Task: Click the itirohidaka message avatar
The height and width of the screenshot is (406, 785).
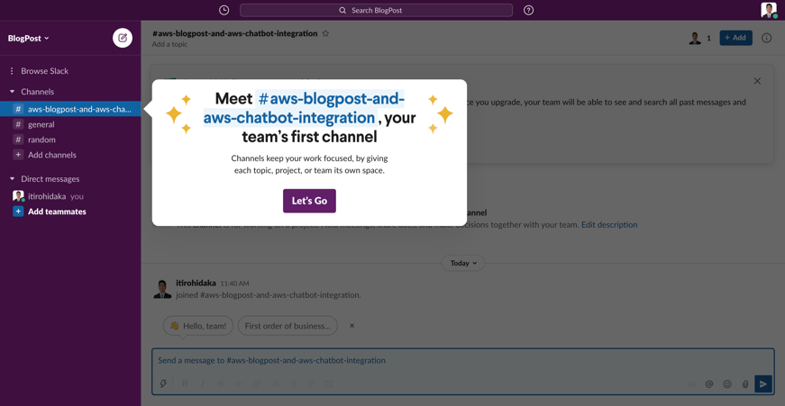Action: (x=162, y=289)
